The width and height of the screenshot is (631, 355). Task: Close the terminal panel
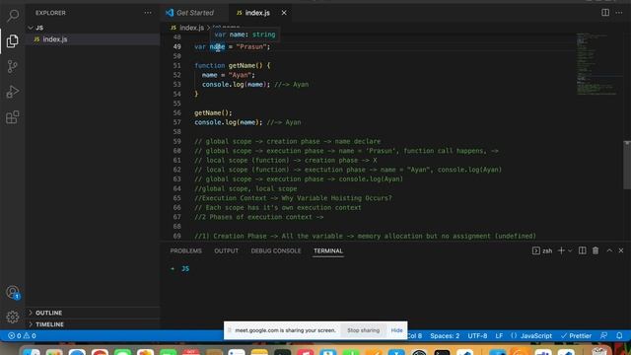click(x=621, y=250)
